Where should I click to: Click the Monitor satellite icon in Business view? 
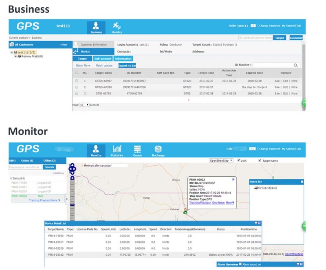click(x=116, y=27)
